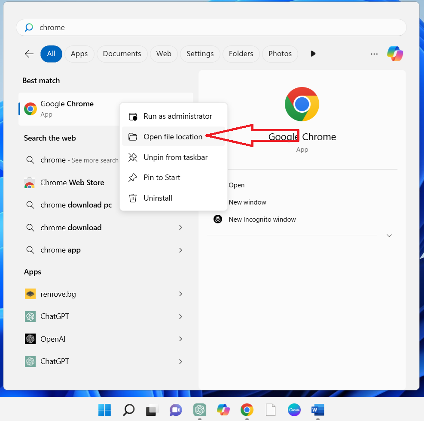Click the OpenAI app result text

(x=53, y=339)
